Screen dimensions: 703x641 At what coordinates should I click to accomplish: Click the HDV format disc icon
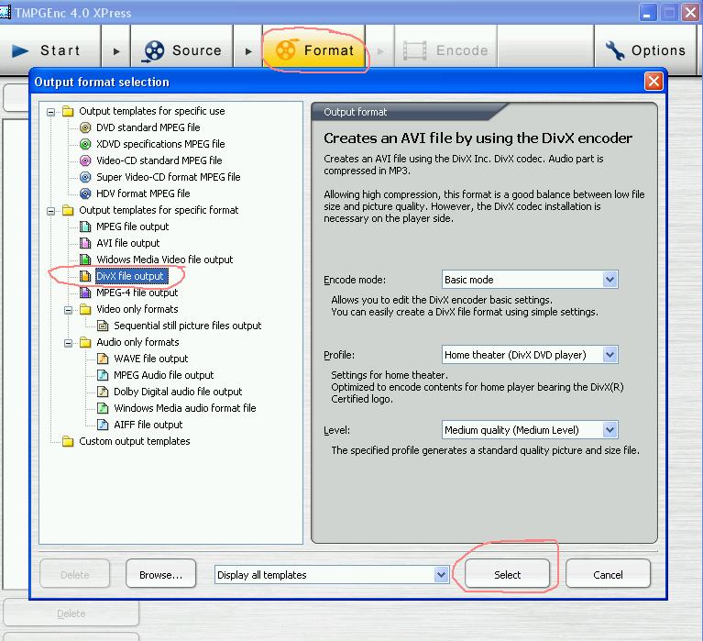[x=85, y=193]
